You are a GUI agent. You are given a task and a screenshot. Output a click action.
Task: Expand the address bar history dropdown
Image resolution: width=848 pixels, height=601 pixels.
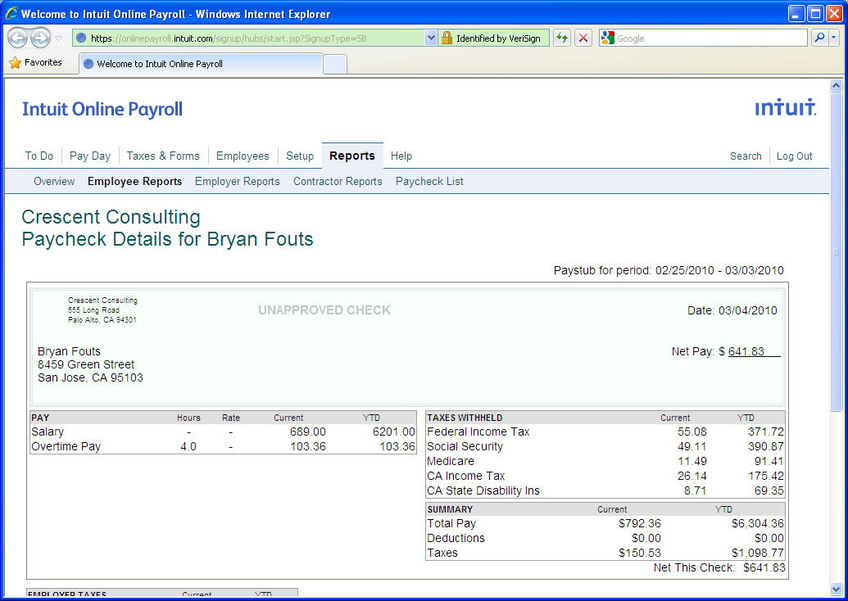(431, 38)
